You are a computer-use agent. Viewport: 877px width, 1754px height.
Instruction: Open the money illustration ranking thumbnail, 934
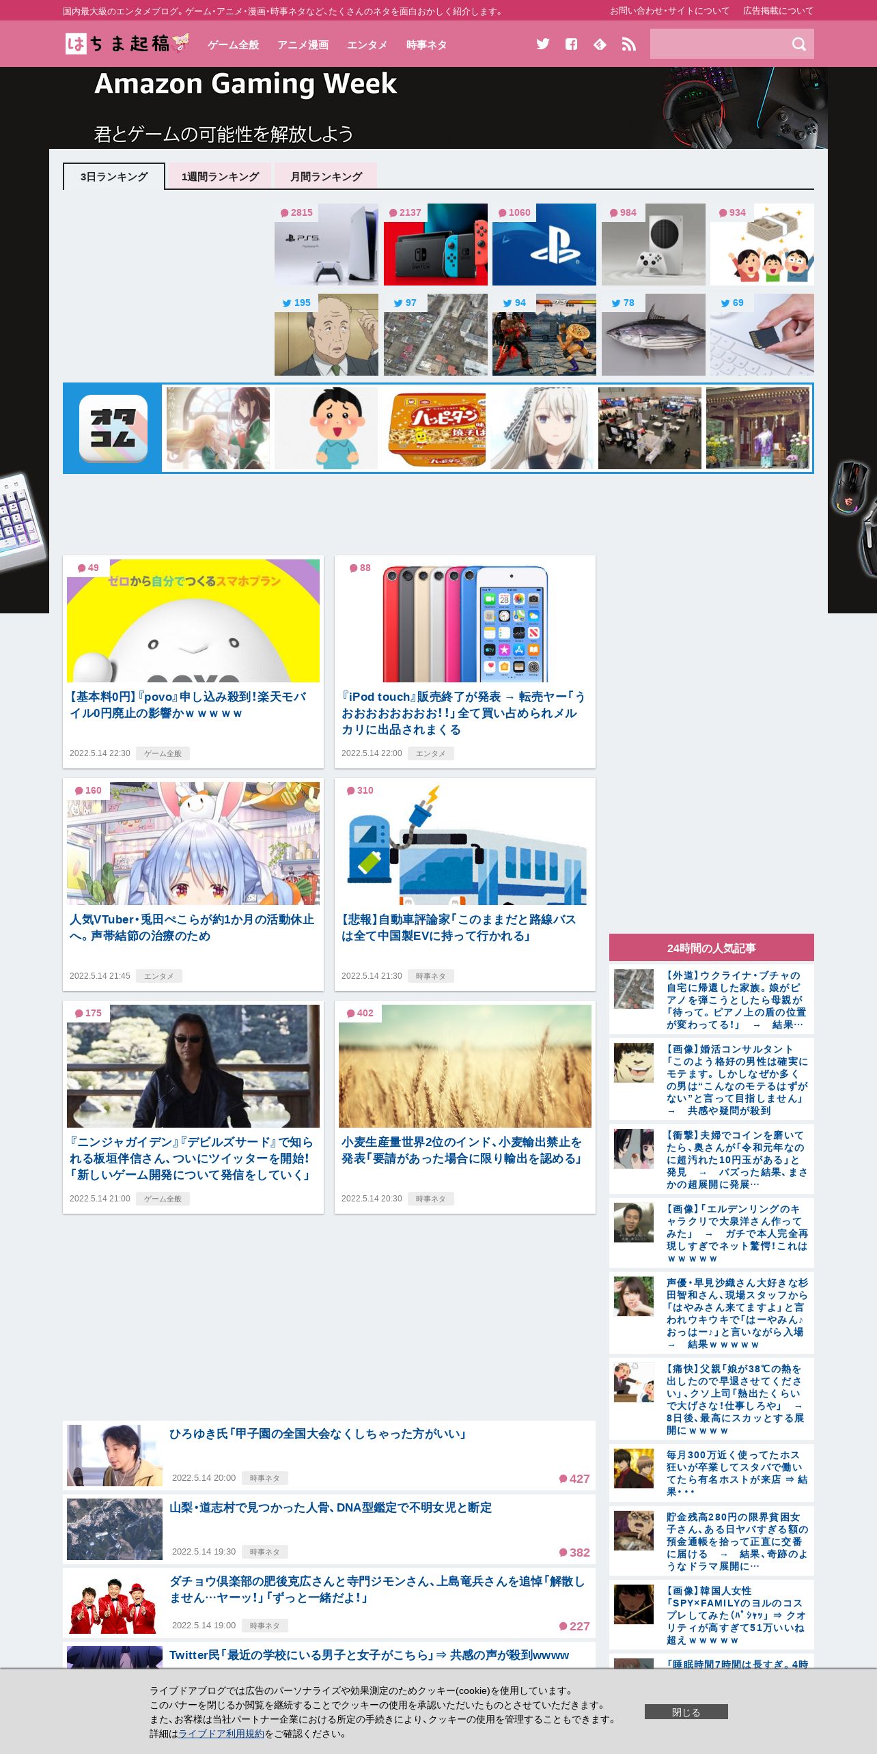click(762, 245)
